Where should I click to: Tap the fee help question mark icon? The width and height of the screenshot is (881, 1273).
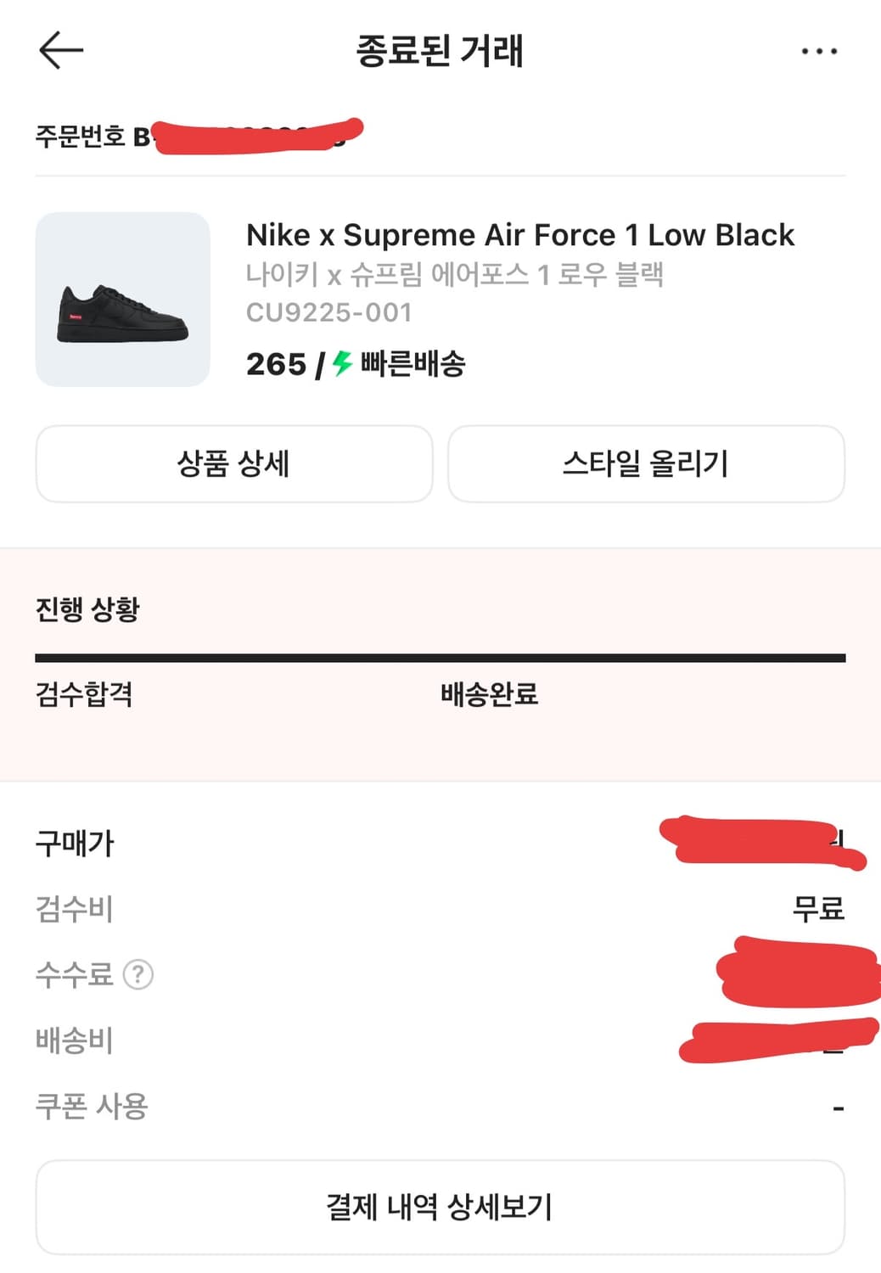click(138, 974)
